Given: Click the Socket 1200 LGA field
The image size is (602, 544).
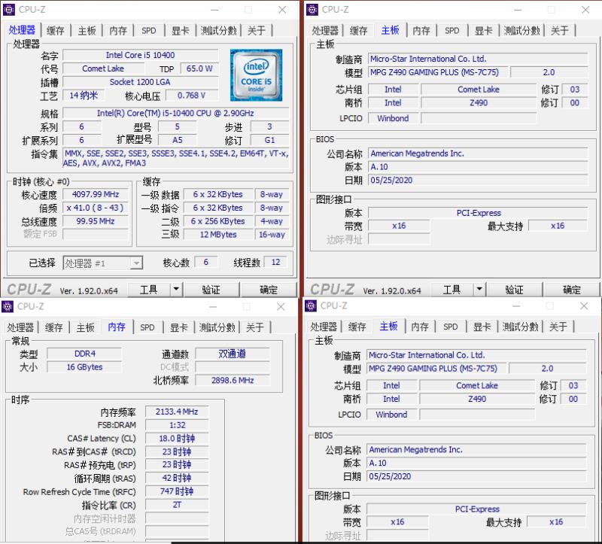Looking at the screenshot, I should pos(141,82).
